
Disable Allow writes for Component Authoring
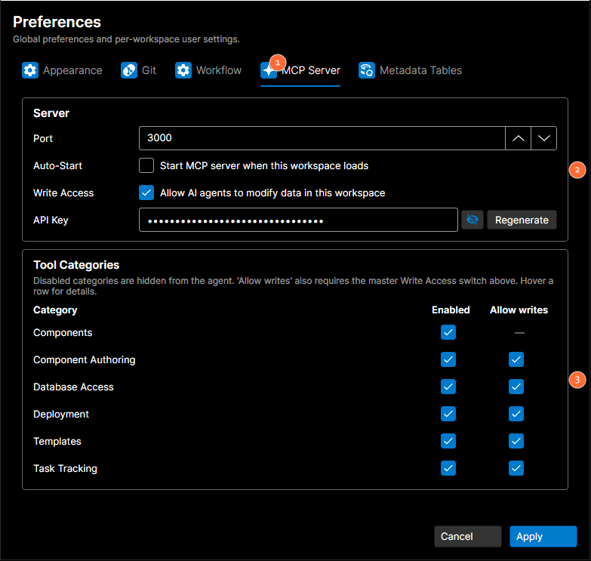point(516,359)
